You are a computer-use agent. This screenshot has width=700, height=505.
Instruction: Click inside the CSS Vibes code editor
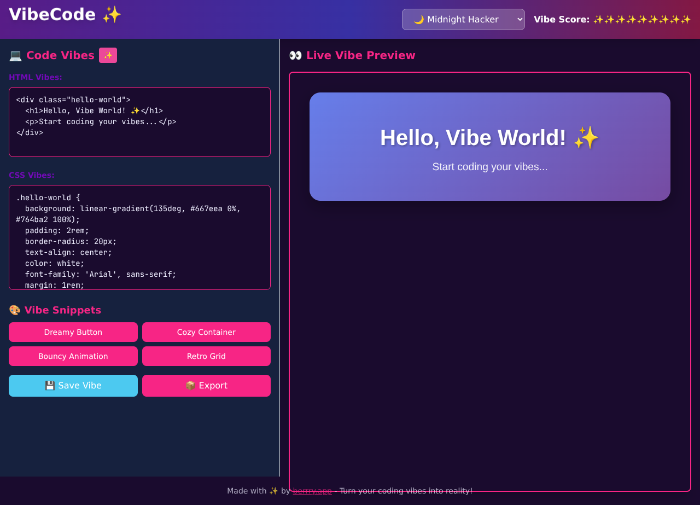pyautogui.click(x=139, y=237)
